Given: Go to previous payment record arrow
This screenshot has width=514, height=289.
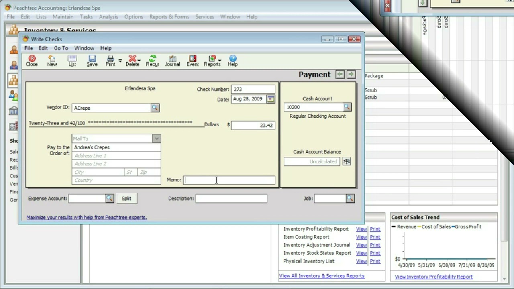Looking at the screenshot, I should (x=340, y=74).
